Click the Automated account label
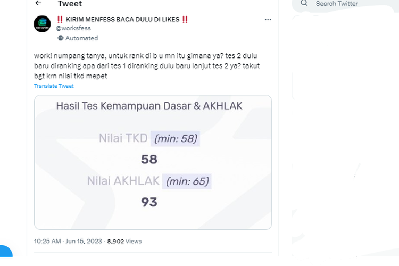The image size is (399, 266). click(x=82, y=38)
